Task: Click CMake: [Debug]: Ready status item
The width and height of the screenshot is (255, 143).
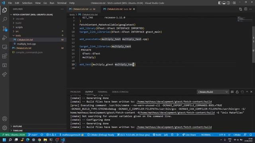Action: click(x=101, y=135)
